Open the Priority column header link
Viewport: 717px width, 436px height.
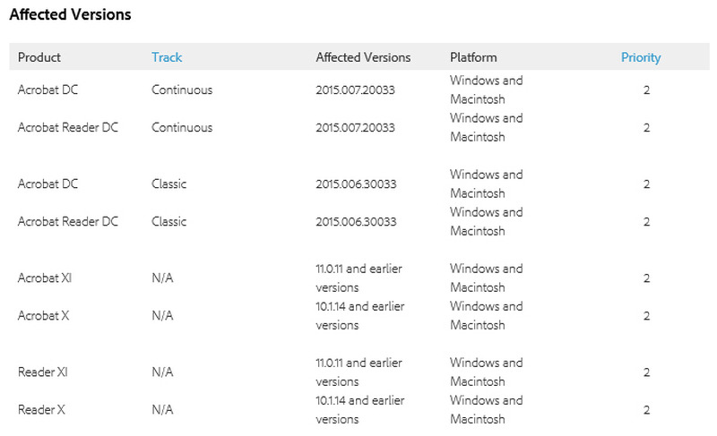point(641,57)
